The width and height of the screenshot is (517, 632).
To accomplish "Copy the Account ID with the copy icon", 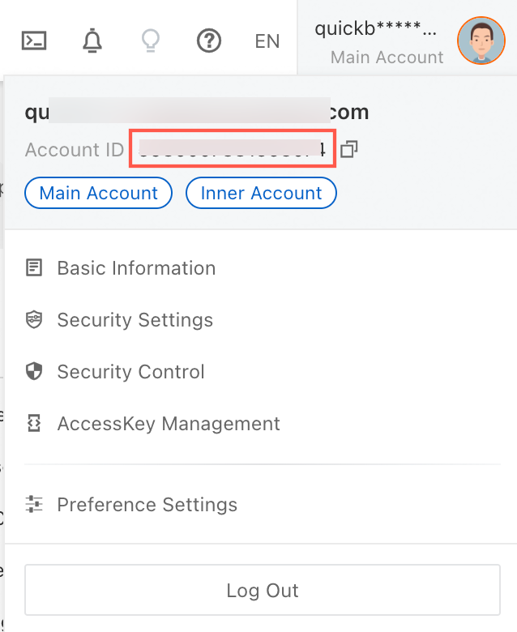I will pyautogui.click(x=349, y=149).
